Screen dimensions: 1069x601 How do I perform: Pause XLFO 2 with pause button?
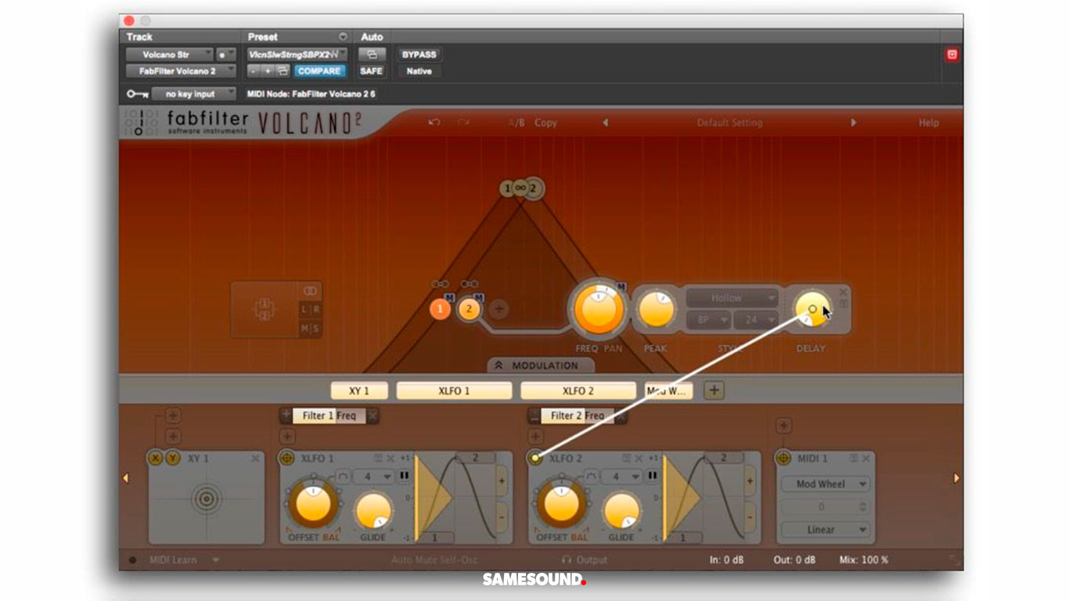[x=653, y=476]
